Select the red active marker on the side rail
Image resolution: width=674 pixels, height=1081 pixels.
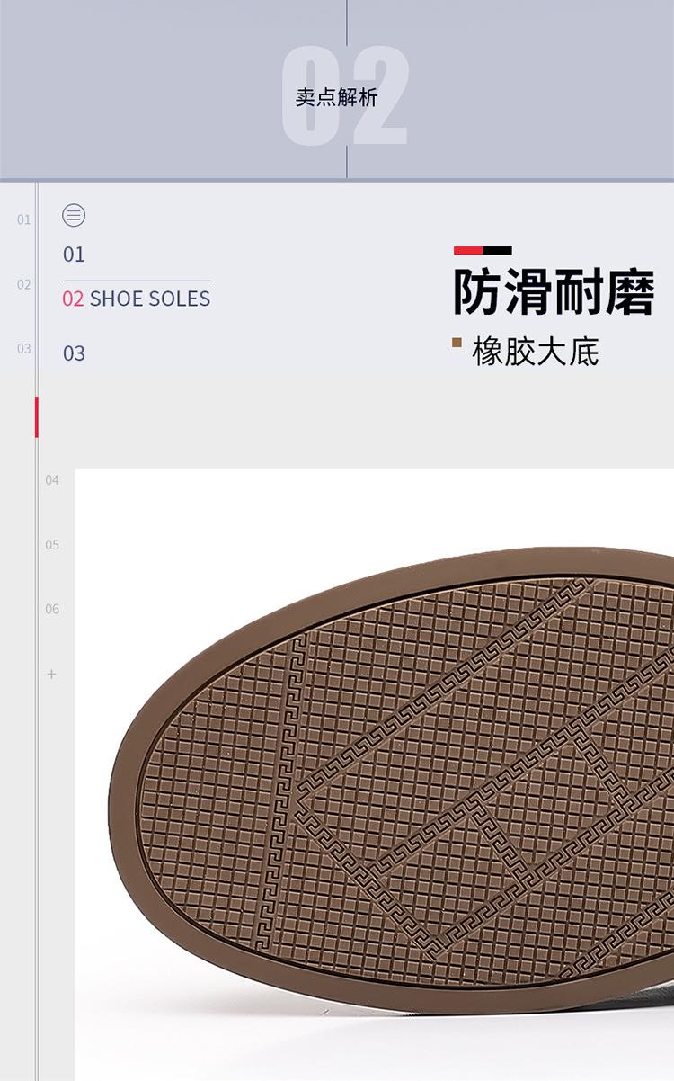point(37,416)
